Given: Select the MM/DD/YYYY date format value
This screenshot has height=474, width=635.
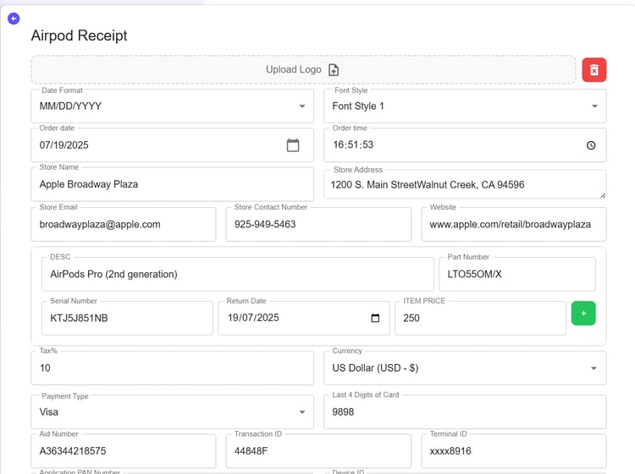Looking at the screenshot, I should tap(70, 106).
